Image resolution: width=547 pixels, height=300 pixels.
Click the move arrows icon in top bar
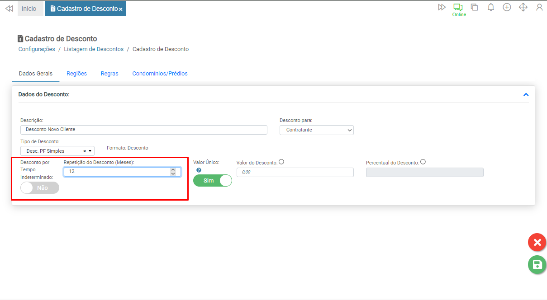(x=523, y=7)
